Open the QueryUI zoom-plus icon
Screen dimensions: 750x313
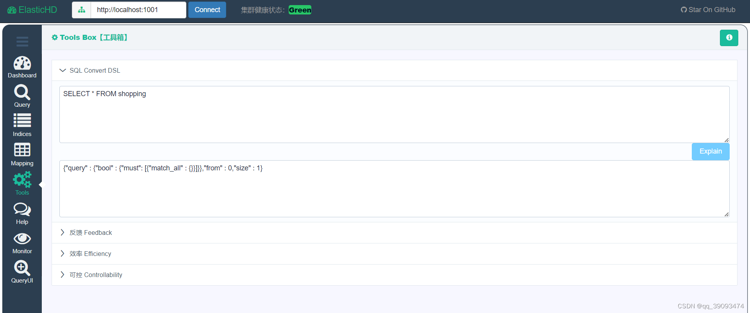click(22, 268)
